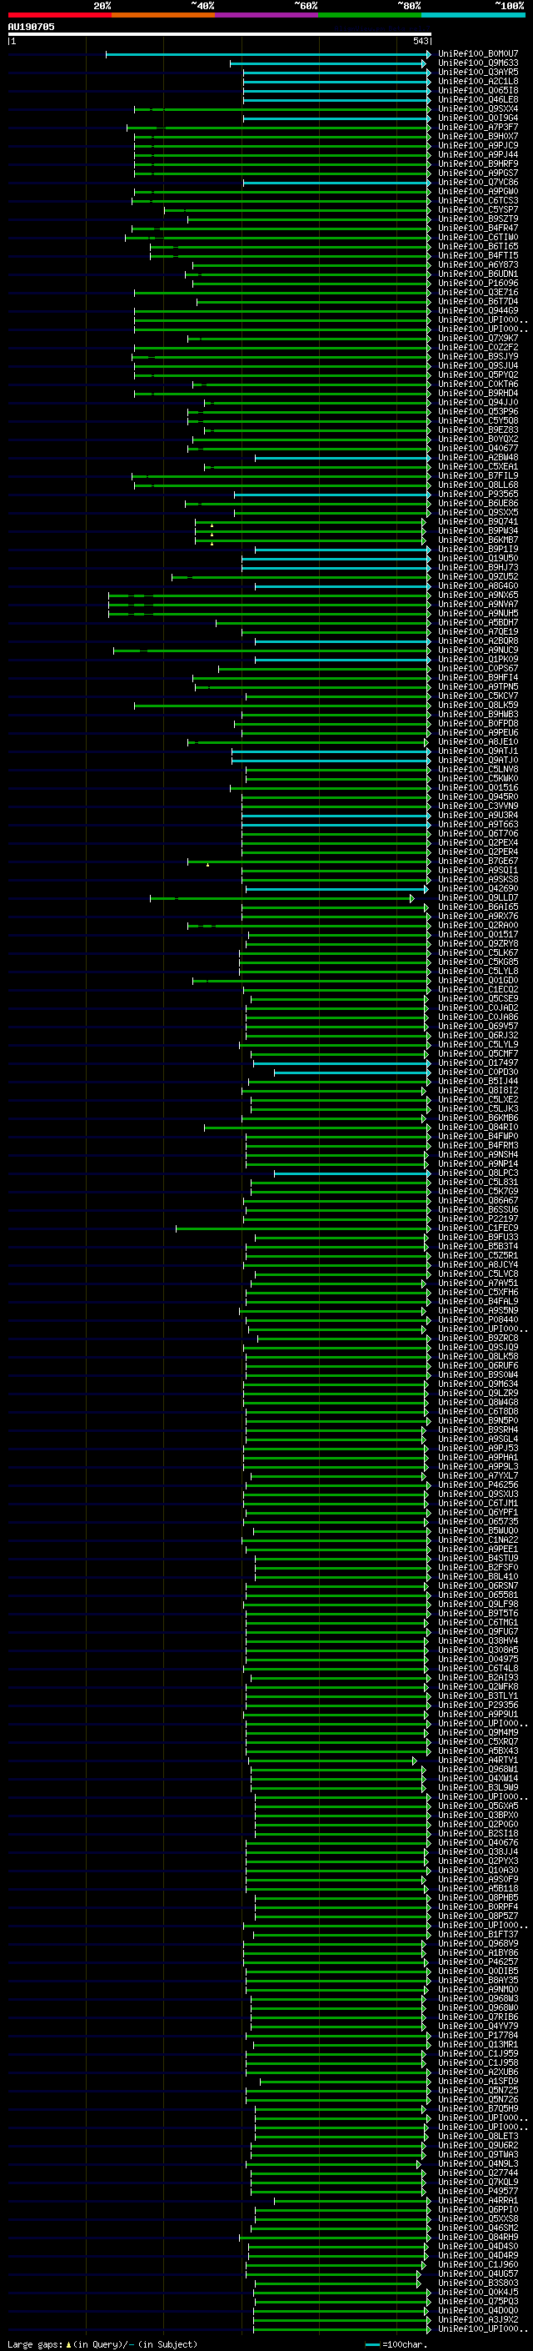This screenshot has width=533, height=2351.
Task: Open hit UniRef100_A7P3F7
Action: click(478, 127)
